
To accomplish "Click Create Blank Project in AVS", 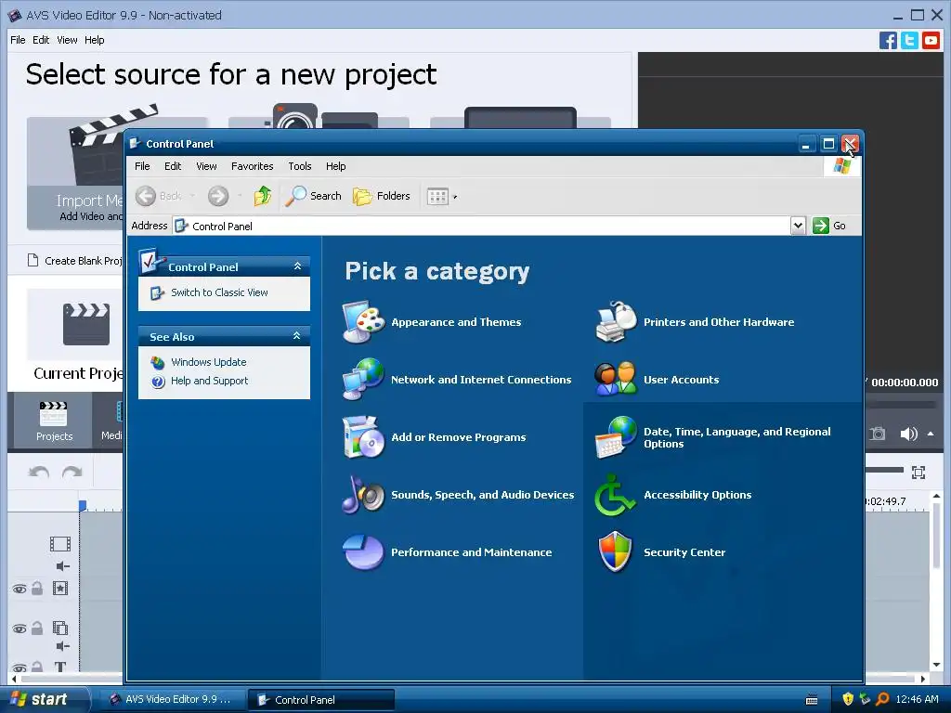I will pyautogui.click(x=75, y=261).
